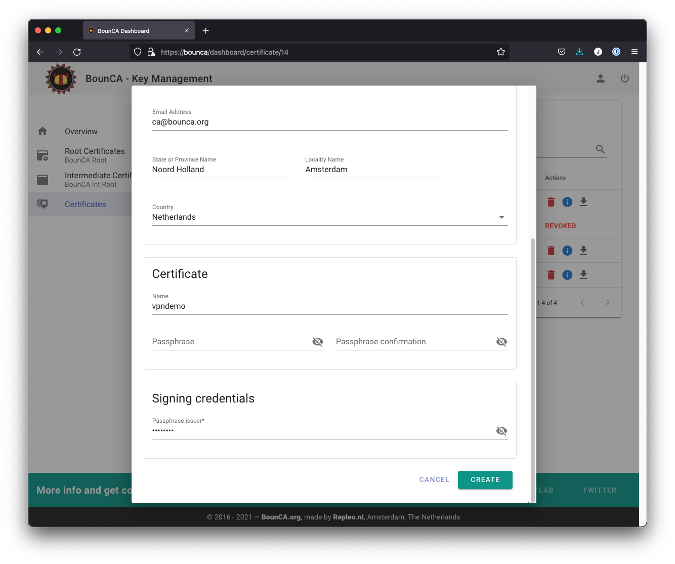Open the account person icon in the header

600,78
